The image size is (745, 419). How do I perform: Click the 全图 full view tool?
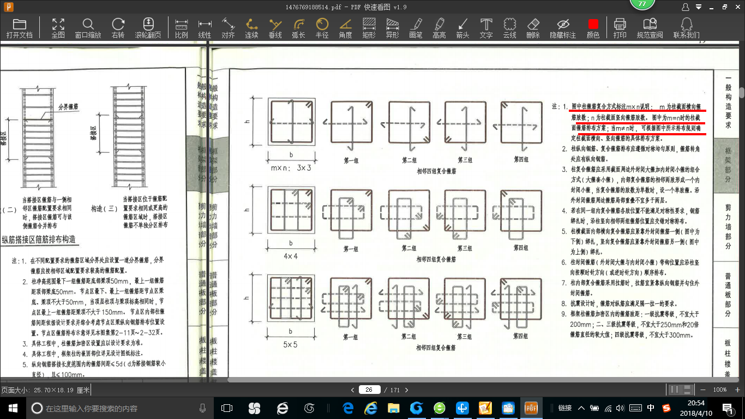(58, 28)
